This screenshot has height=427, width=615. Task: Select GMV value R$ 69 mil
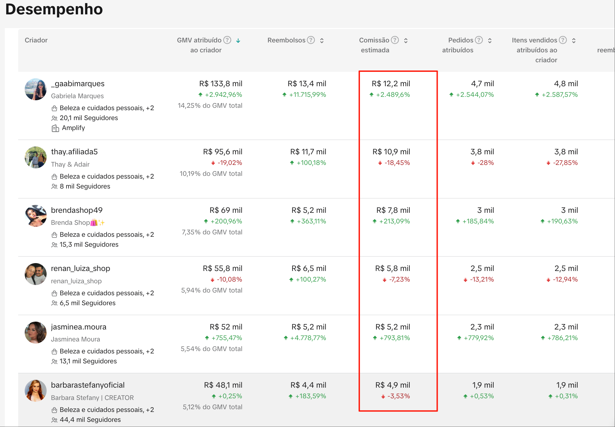coord(226,210)
